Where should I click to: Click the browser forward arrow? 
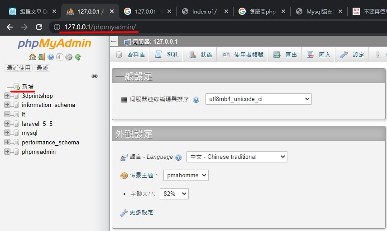click(24, 27)
